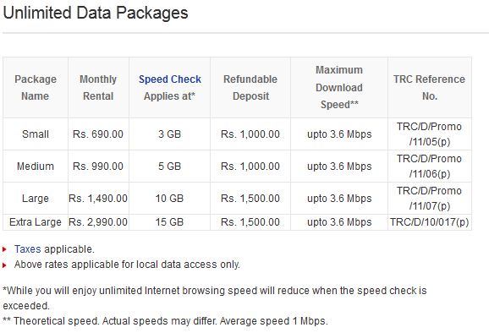This screenshot has width=489, height=333.
Task: Click the red bullet arrow beside Above rates
Action: pos(4,265)
